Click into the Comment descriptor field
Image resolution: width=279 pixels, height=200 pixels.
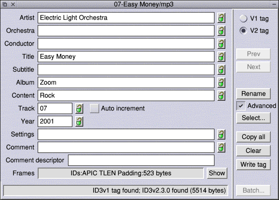[141, 160]
